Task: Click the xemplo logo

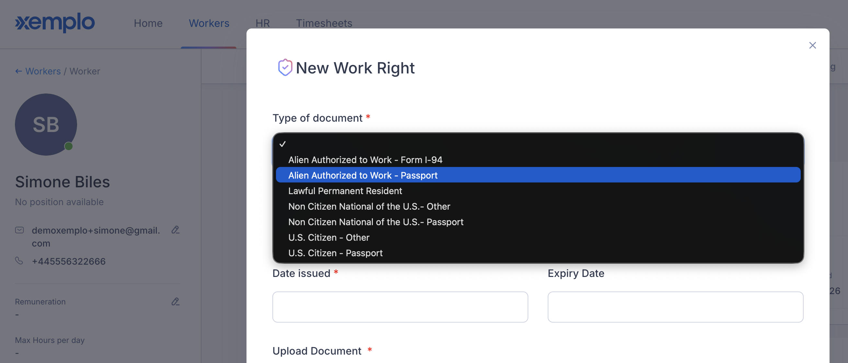Action: click(x=55, y=23)
